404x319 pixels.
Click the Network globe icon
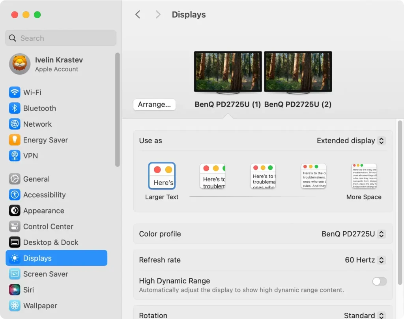pos(15,124)
